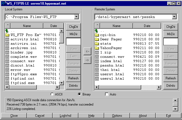Click the activity.html file icon
The image size is (182, 120).
(7, 39)
